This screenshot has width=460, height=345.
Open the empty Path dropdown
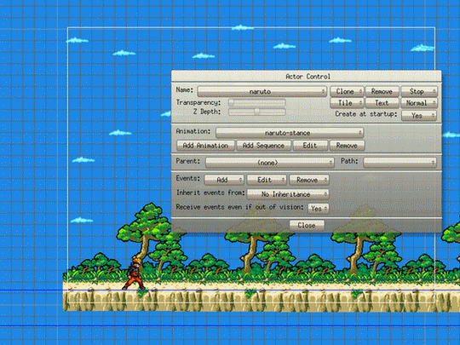400,162
